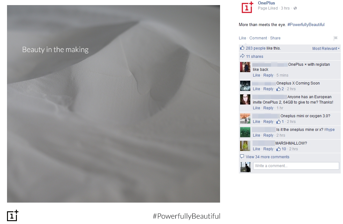Click the globe public-audience icon
The image size is (343, 224).
point(295,8)
